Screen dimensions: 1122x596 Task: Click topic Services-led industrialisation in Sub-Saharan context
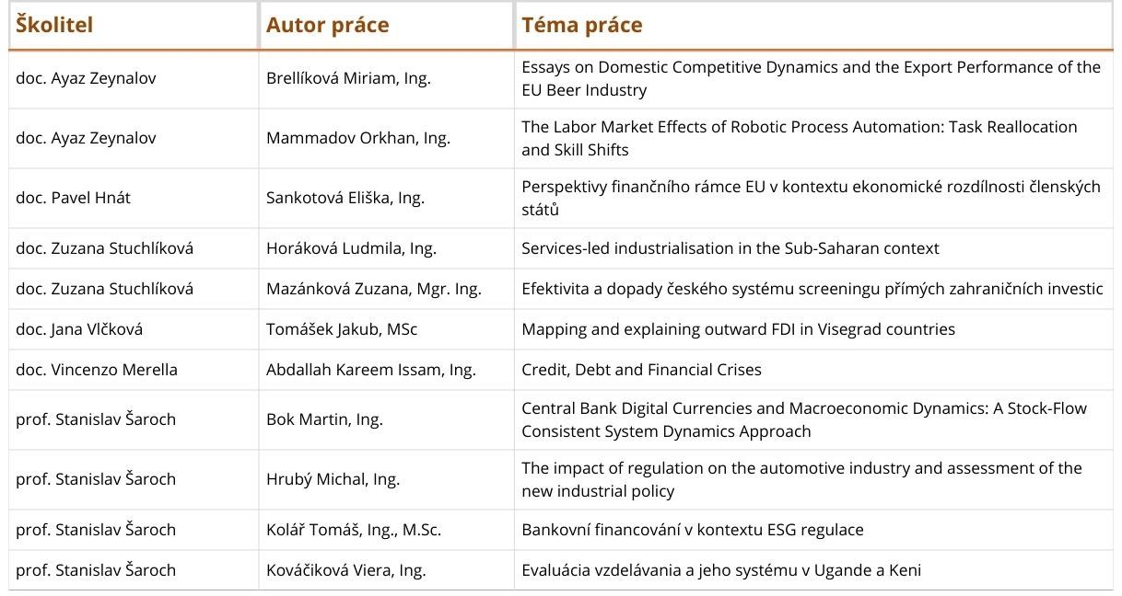click(730, 248)
